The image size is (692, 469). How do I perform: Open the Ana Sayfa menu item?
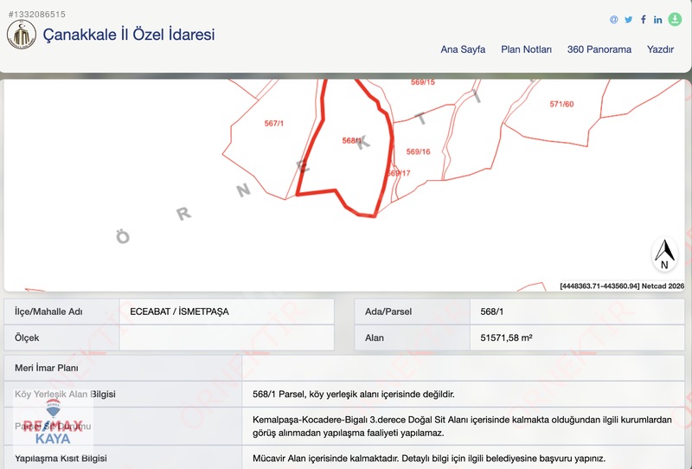(463, 49)
